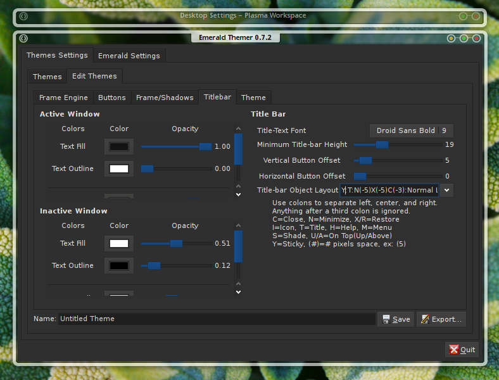Screen dimensions: 499x380
Task: Pick Inactive Window Text Outline color swatch
Action: tap(119, 266)
